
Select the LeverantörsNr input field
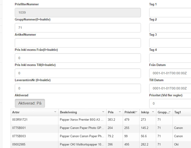(78, 88)
